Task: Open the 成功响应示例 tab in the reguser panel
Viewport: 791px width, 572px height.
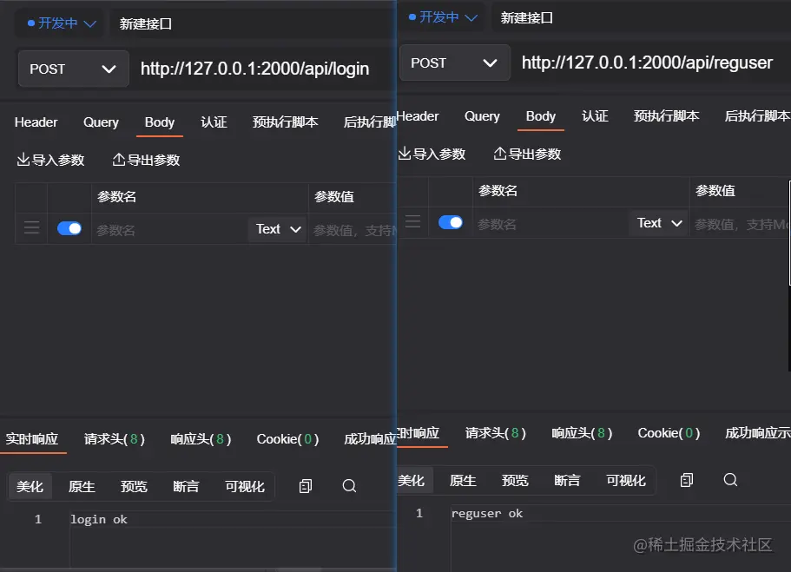Action: [x=758, y=433]
